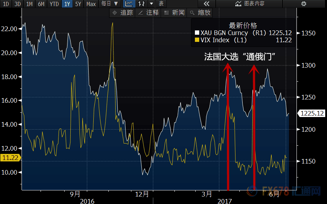Click the 11.22 left-axis VIX tag
Image resolution: width=327 pixels, height=204 pixels.
click(x=10, y=158)
